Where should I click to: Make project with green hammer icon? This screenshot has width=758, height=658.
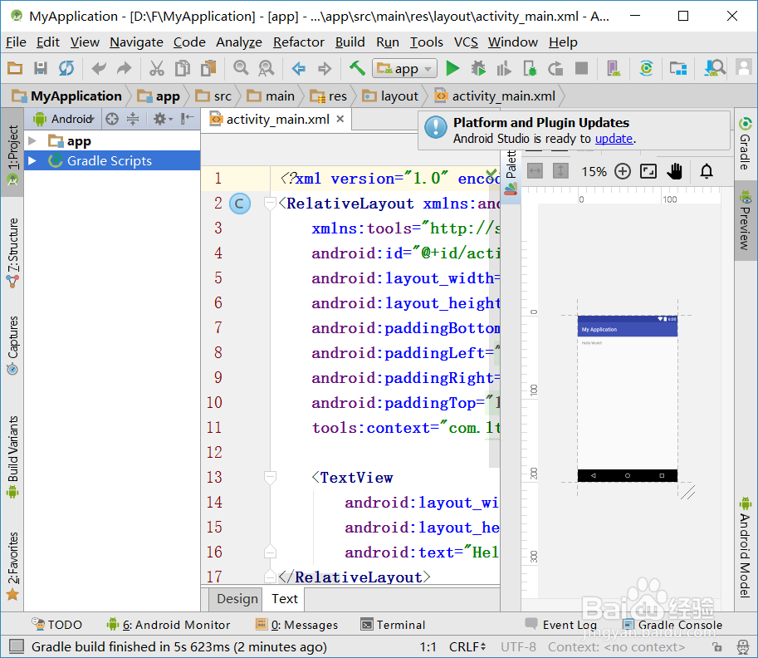[x=357, y=68]
